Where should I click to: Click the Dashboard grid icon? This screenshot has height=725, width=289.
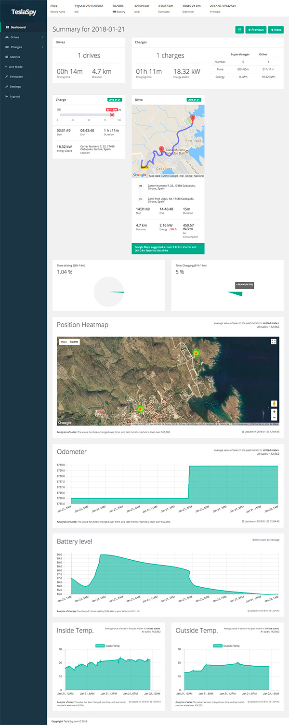[7, 27]
